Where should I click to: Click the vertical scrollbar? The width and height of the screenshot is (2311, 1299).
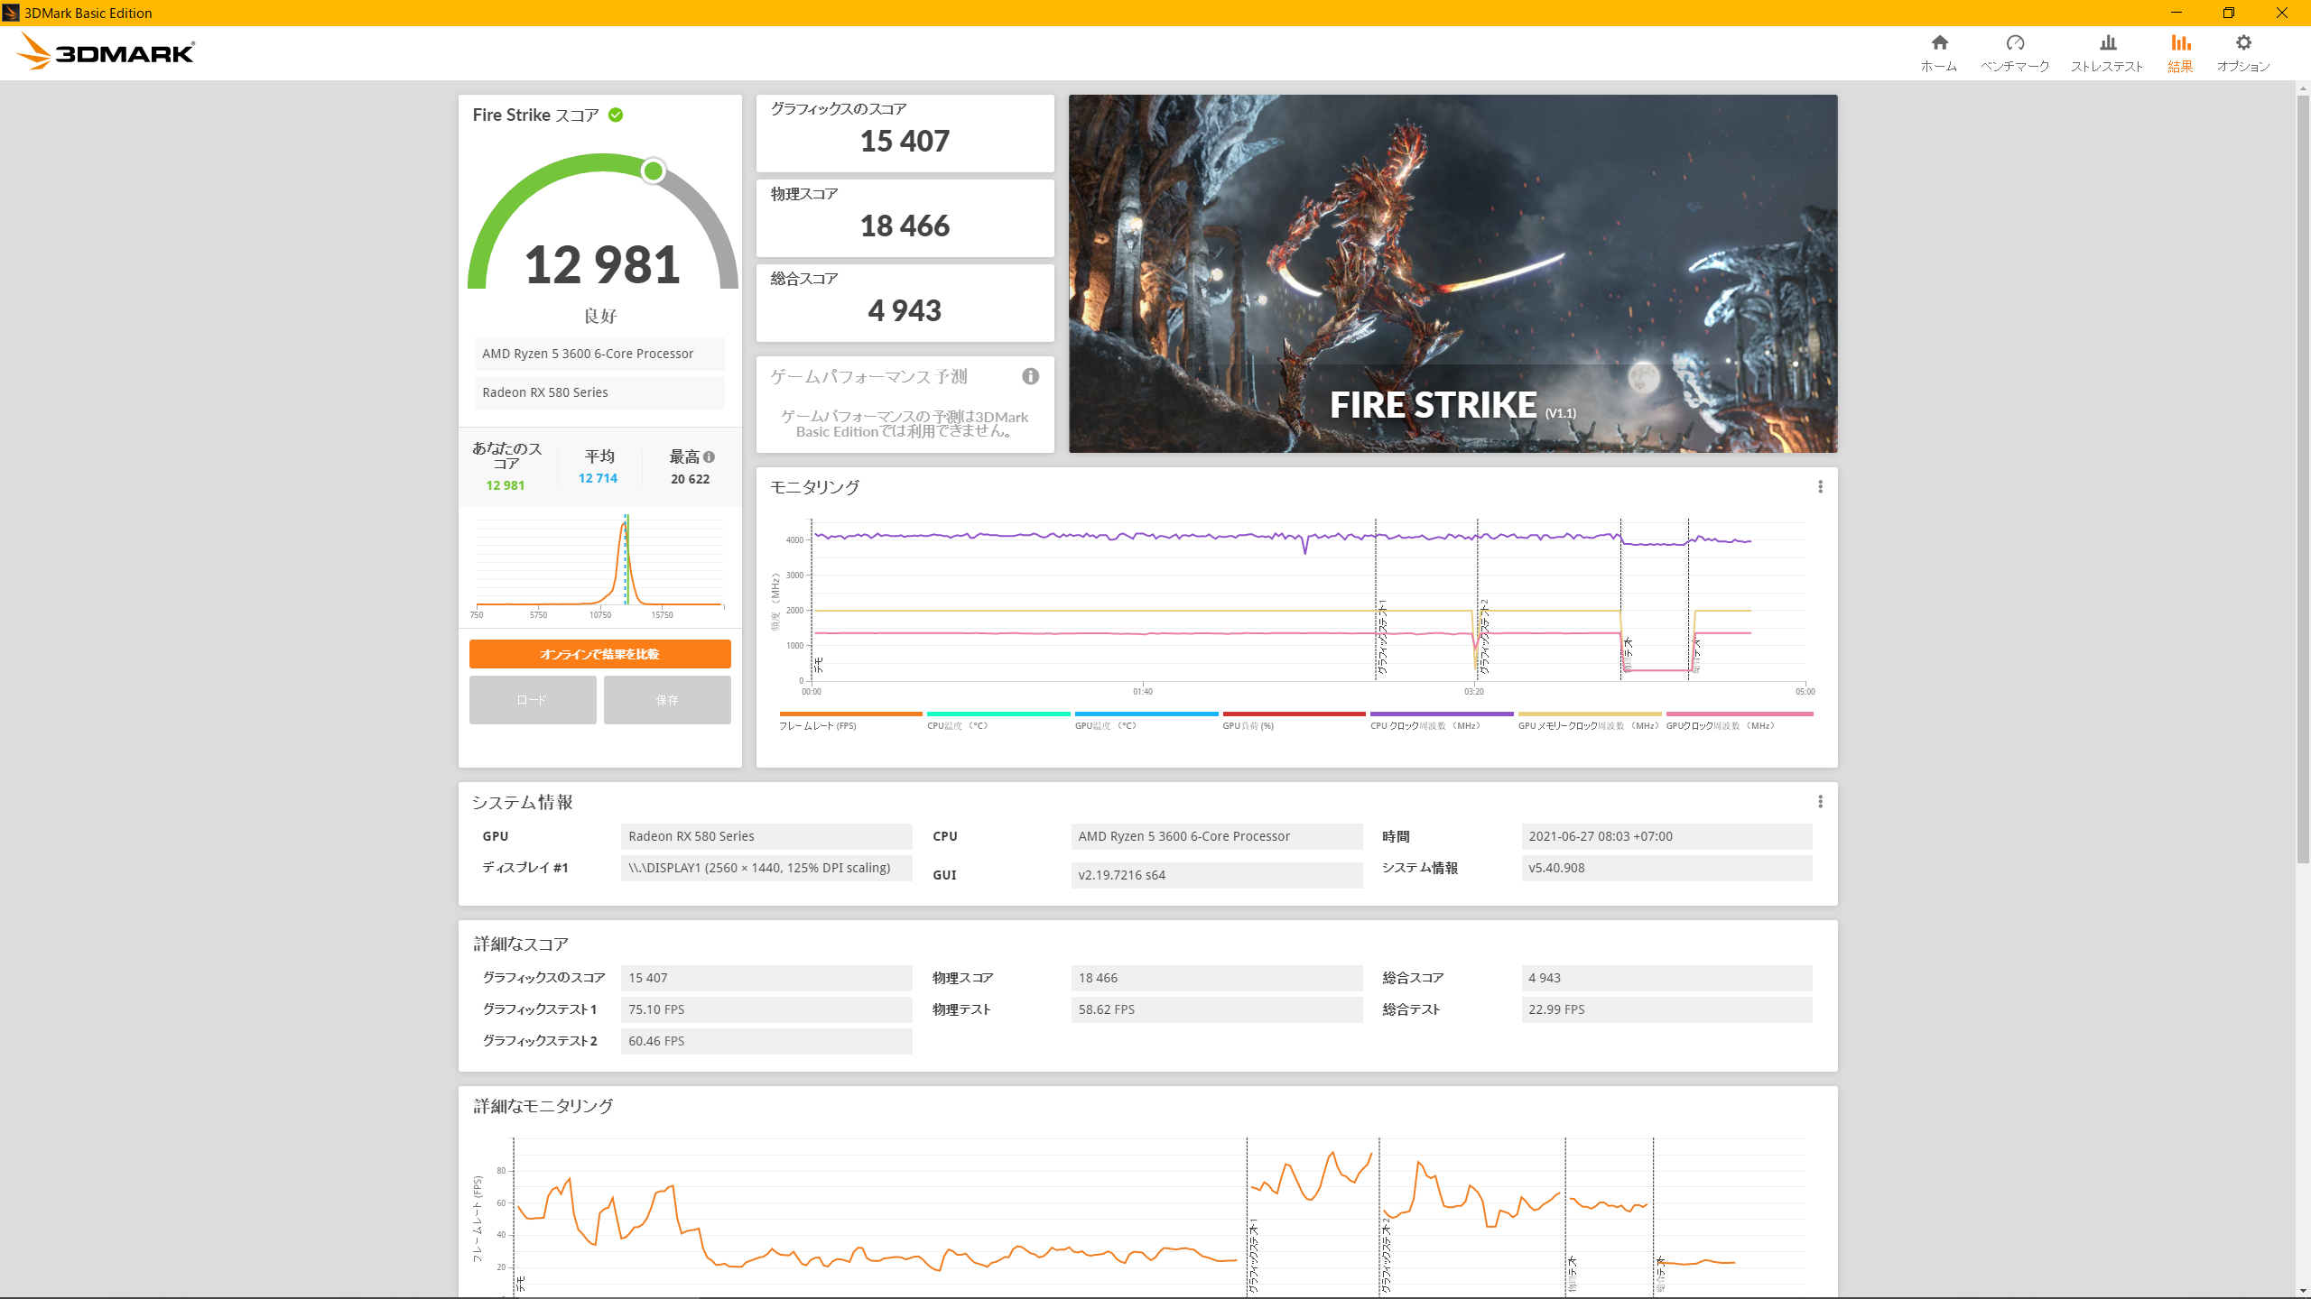2303,478
